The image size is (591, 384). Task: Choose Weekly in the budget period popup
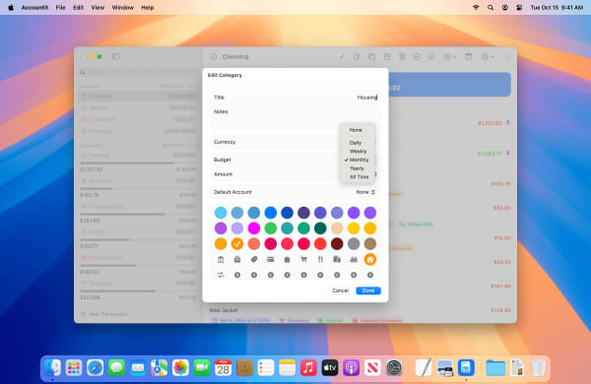tap(358, 151)
